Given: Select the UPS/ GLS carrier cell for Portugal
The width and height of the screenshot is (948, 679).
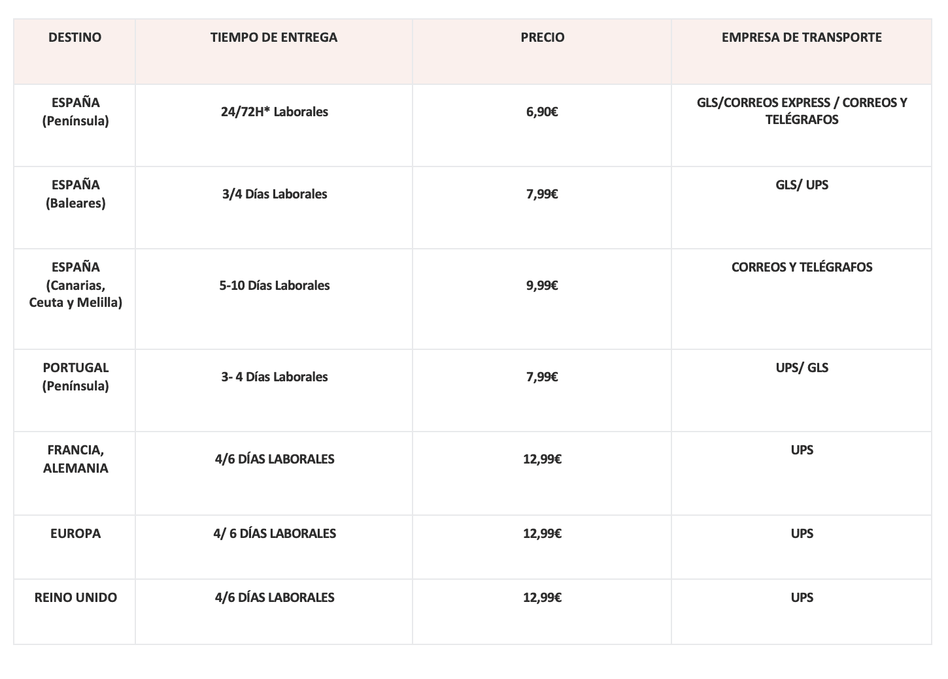Looking at the screenshot, I should click(802, 390).
